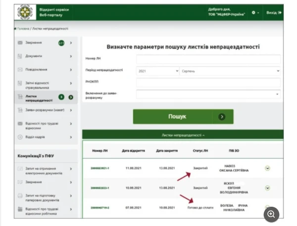
Task: Click the Pension Fund portal logo
Action: (x=25, y=12)
